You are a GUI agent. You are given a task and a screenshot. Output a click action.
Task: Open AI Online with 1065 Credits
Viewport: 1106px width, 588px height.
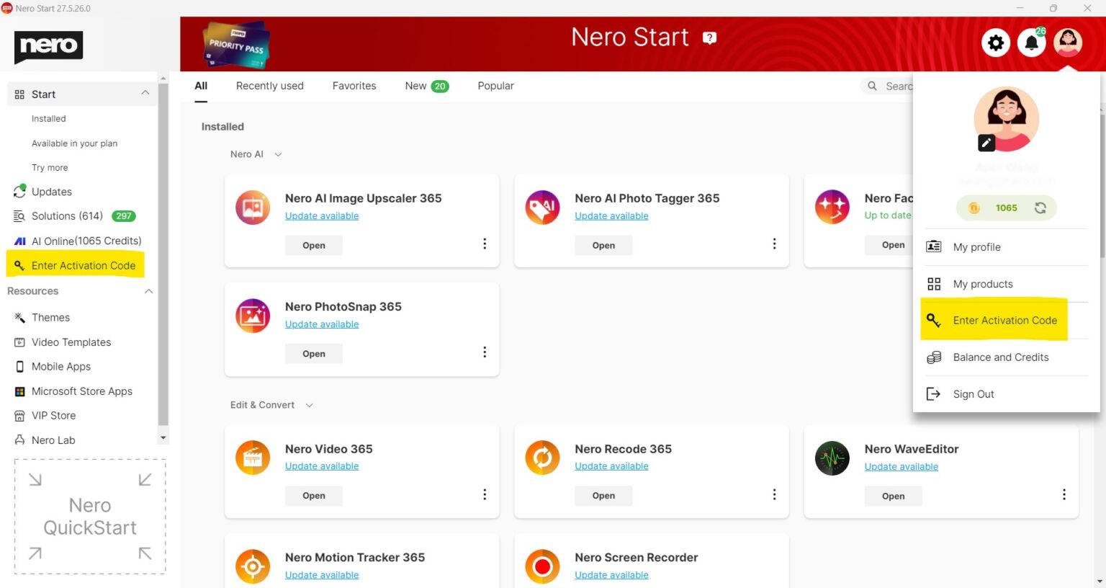(x=79, y=240)
